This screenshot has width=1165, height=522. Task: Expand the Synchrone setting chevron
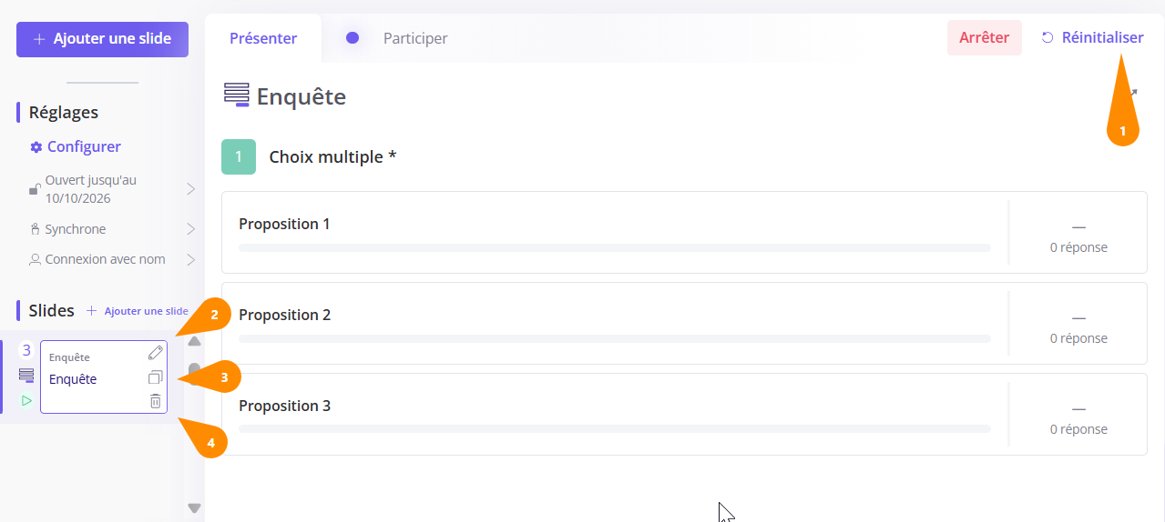click(191, 229)
